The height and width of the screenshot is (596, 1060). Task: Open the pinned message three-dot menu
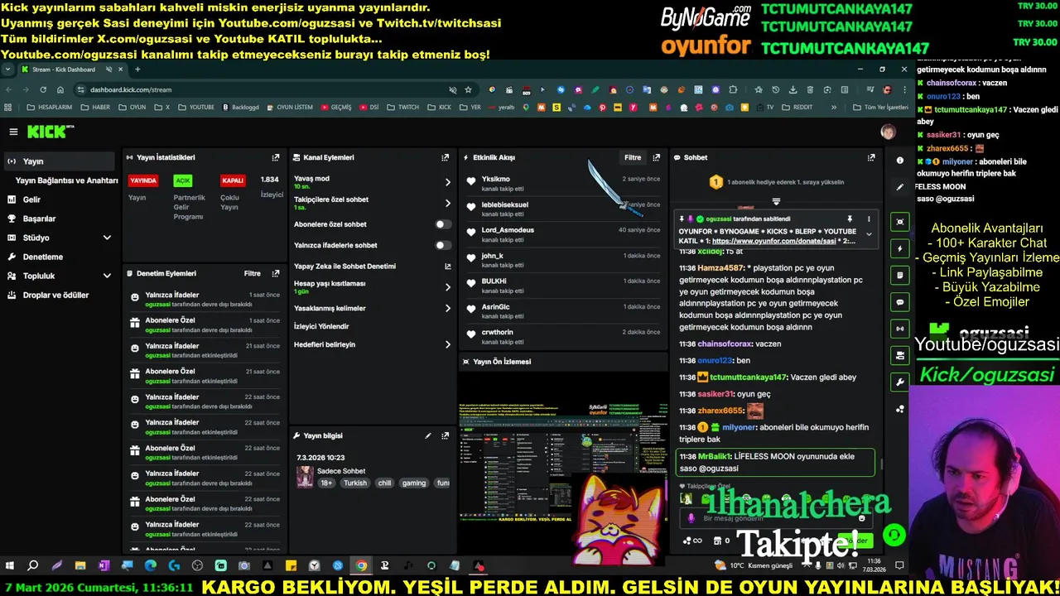tap(869, 219)
